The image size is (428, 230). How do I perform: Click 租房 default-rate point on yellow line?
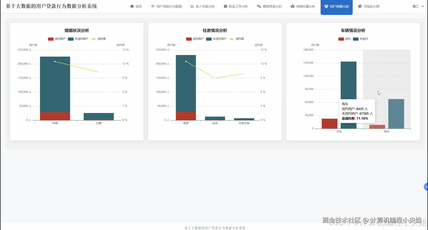tap(186, 61)
